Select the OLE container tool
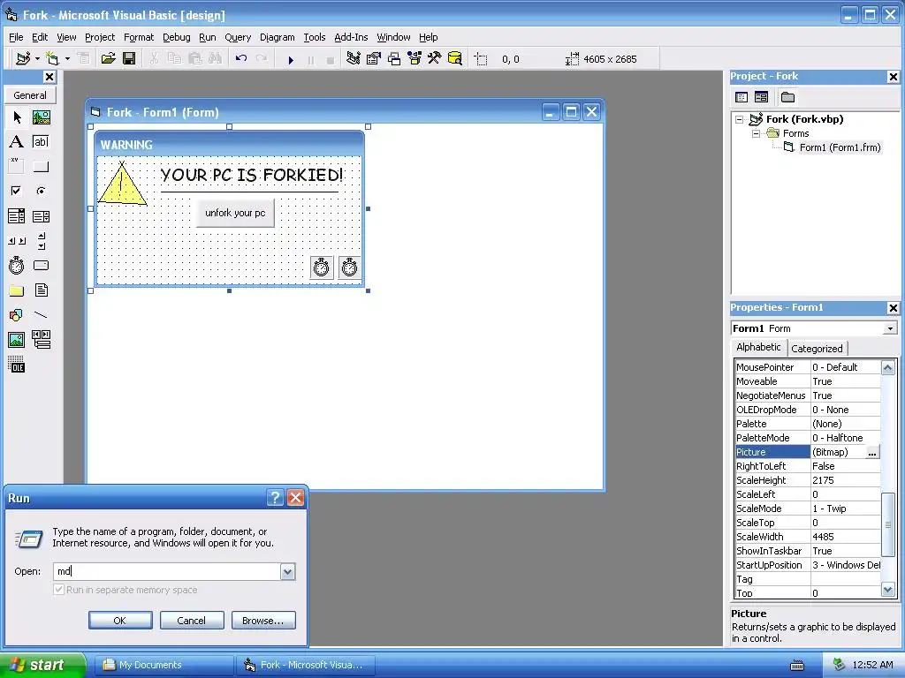 tap(17, 365)
